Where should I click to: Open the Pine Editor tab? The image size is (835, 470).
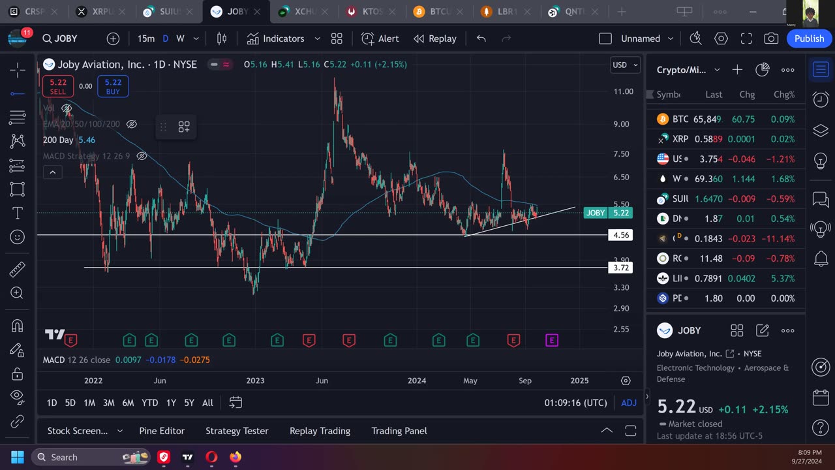point(162,431)
